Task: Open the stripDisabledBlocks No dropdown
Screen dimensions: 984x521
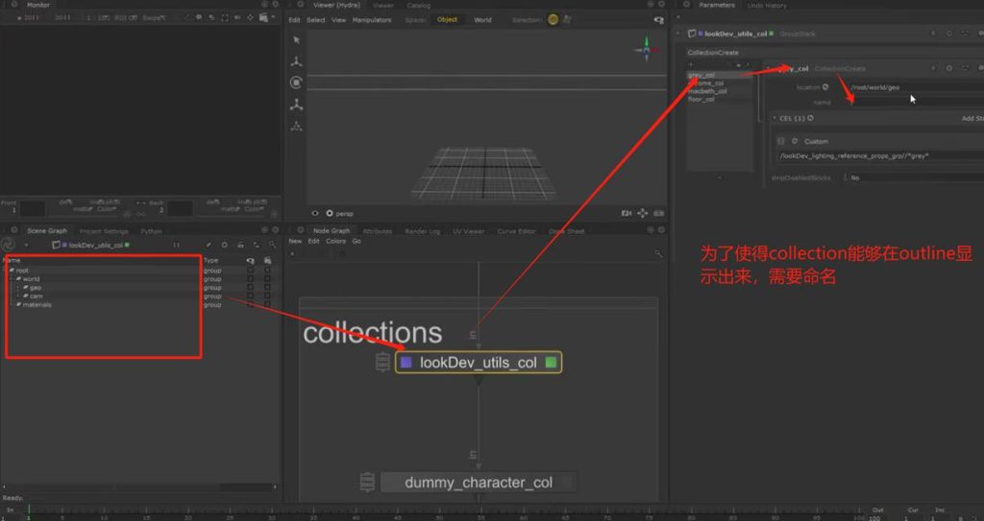Action: pos(854,178)
